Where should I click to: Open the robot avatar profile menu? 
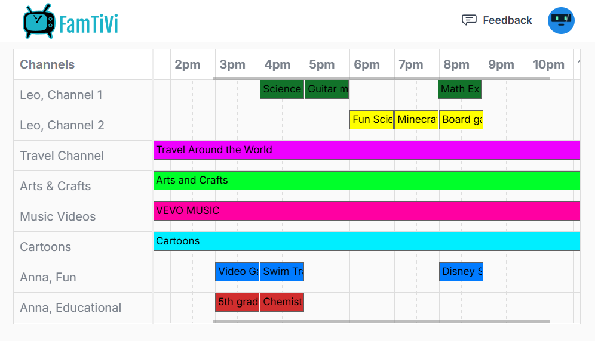point(561,20)
